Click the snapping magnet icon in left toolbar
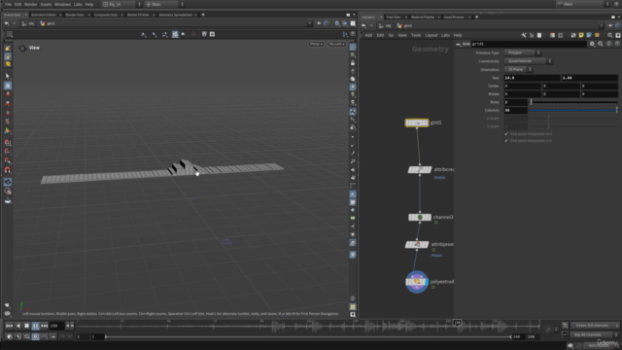Screen dimensions: 622x350 8,170
